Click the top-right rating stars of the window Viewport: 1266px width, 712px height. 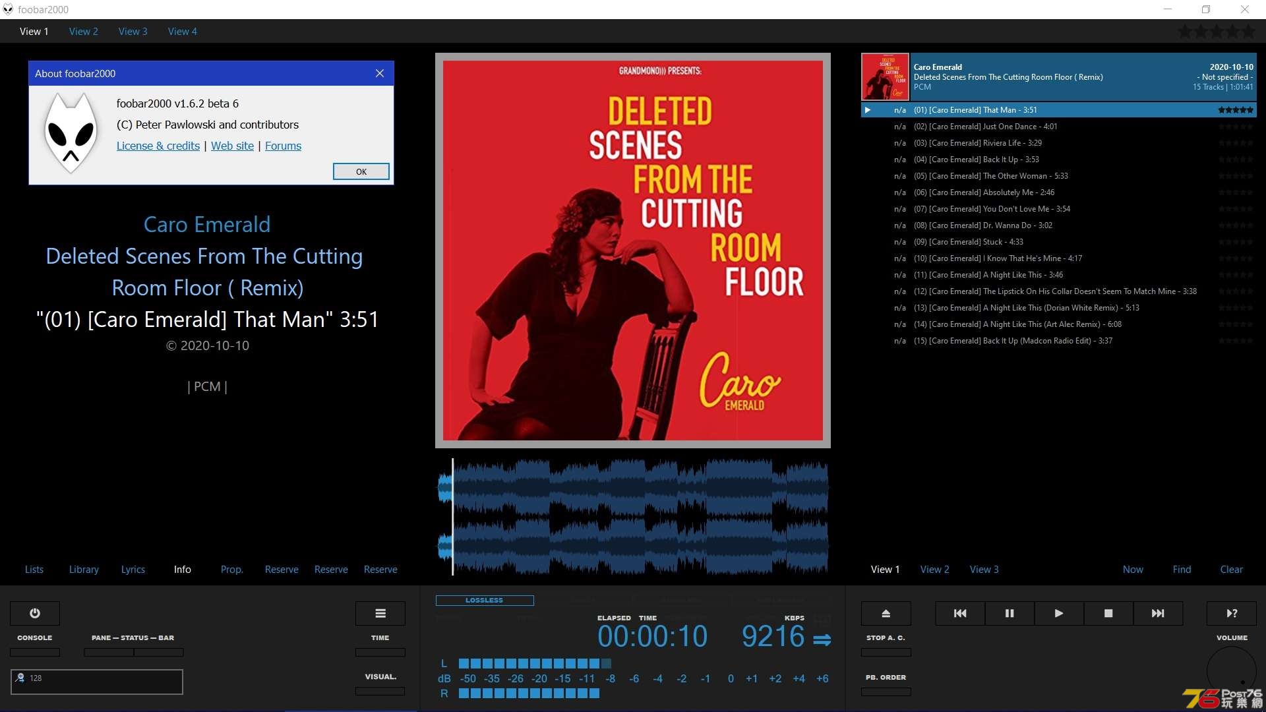[1217, 31]
